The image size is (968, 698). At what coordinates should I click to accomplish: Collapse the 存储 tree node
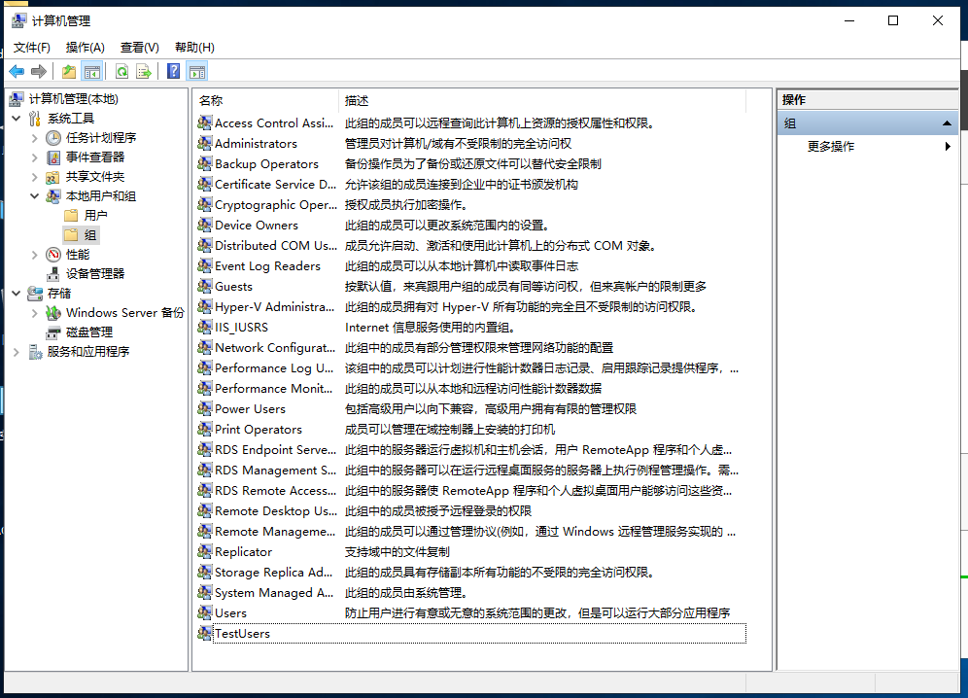tap(17, 293)
